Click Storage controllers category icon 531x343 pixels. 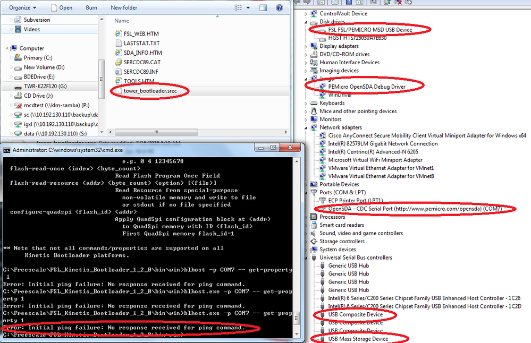[x=314, y=241]
